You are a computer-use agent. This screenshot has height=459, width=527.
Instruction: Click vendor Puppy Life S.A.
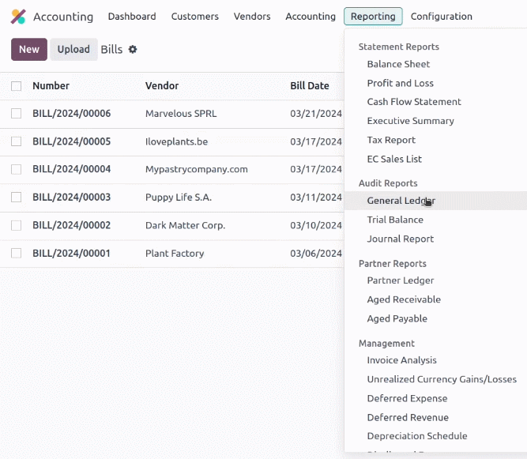(179, 198)
